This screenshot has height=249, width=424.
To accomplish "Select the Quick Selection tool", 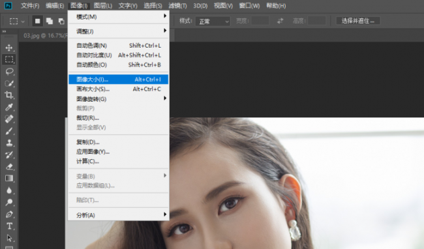I will pyautogui.click(x=9, y=83).
